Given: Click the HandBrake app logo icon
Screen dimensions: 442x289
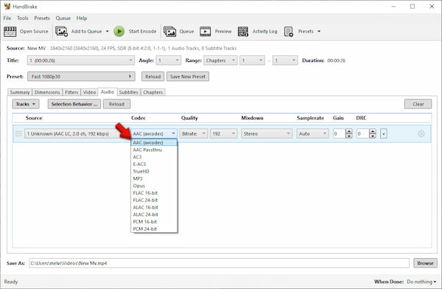Looking at the screenshot, I should pos(7,6).
